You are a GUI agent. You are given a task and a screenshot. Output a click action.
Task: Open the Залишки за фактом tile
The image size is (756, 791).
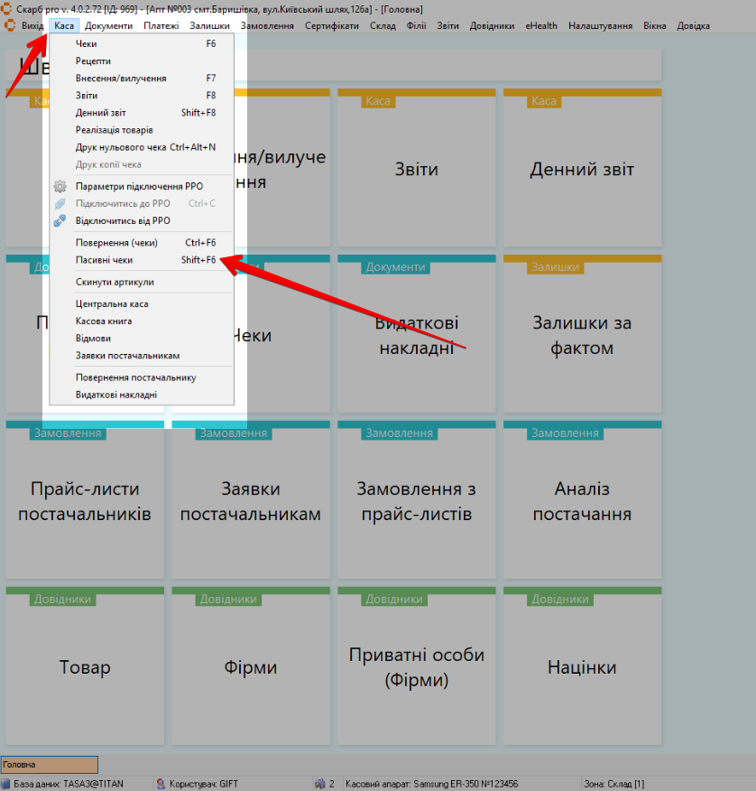click(x=582, y=336)
